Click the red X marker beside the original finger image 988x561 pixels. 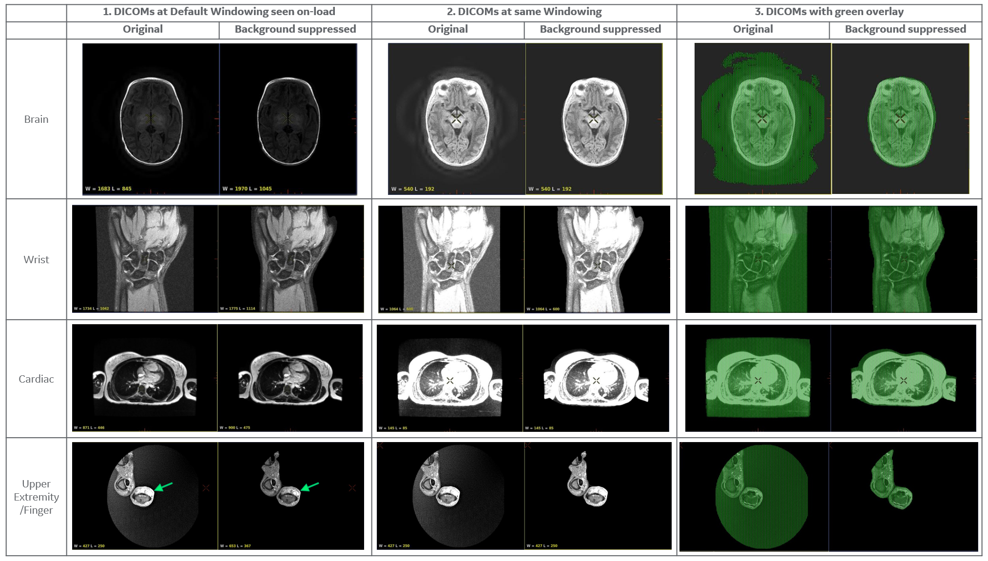pos(206,488)
